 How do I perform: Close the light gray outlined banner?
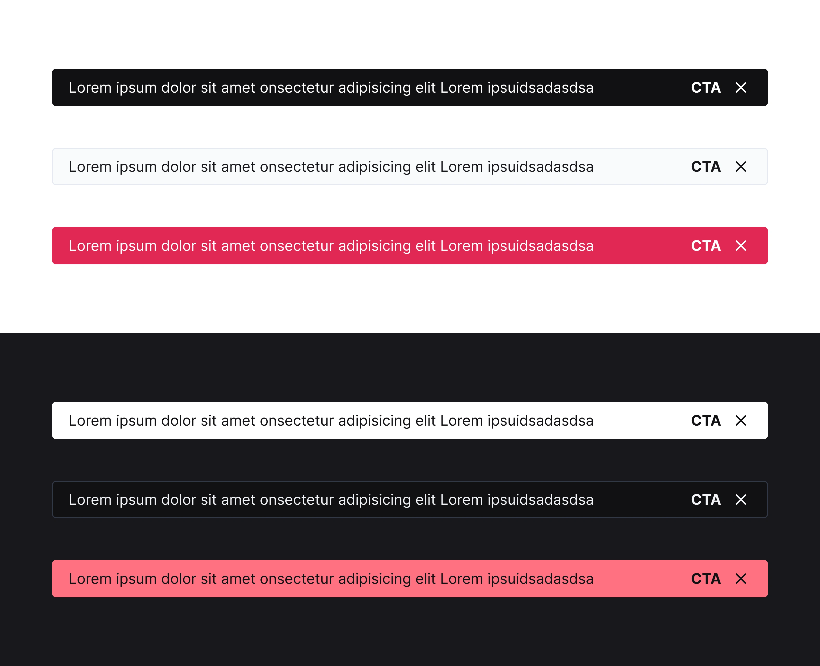[741, 166]
